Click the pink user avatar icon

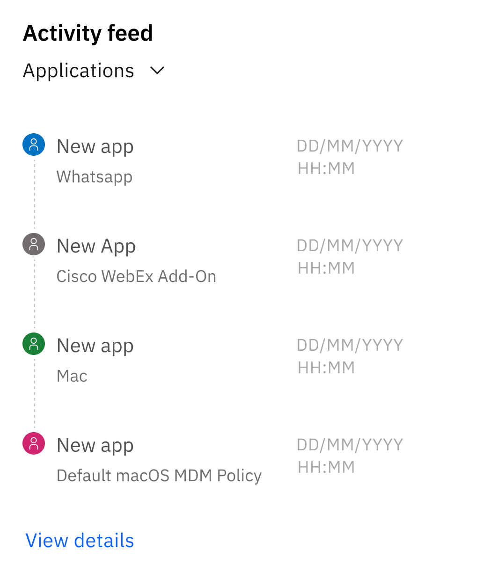(x=34, y=443)
